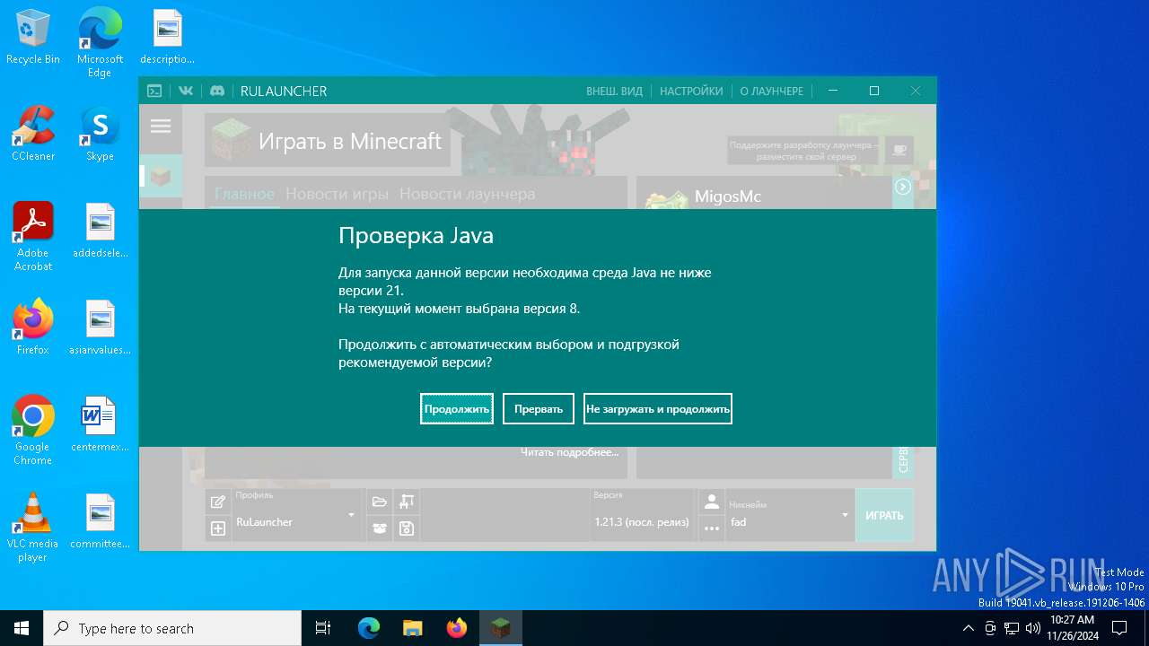The width and height of the screenshot is (1149, 646).
Task: Choose Не загружать и продолжить
Action: 658,409
